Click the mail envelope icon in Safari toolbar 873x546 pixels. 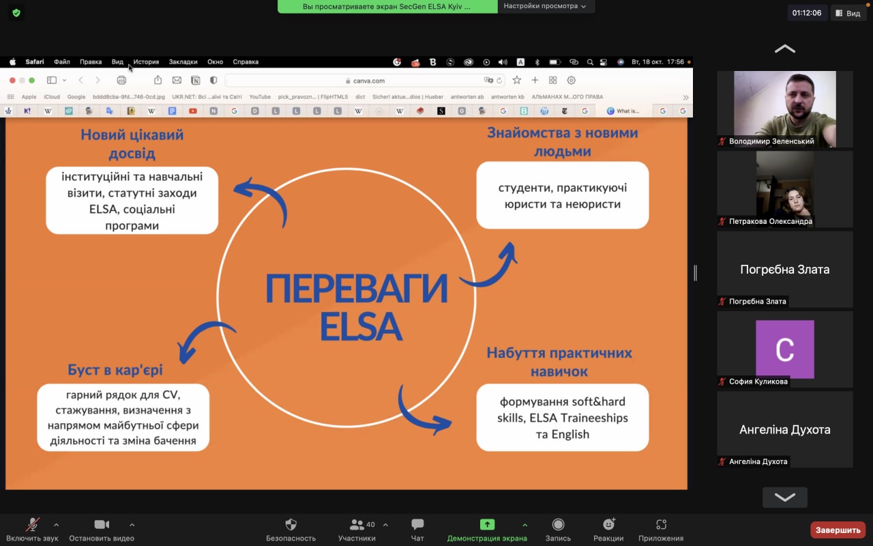(x=177, y=81)
